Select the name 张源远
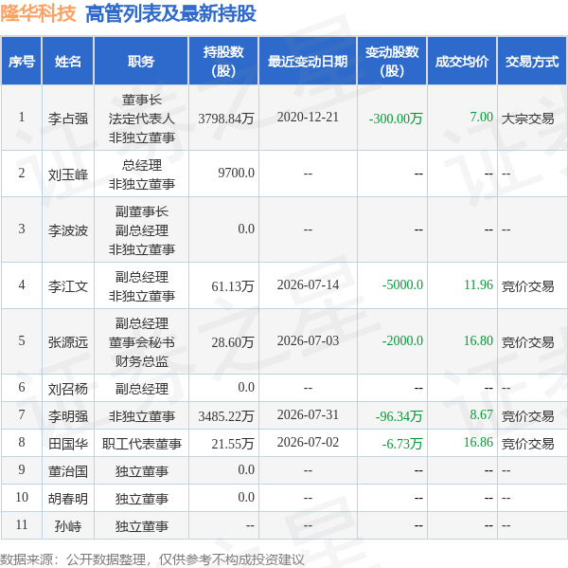This screenshot has width=568, height=568. [x=68, y=342]
